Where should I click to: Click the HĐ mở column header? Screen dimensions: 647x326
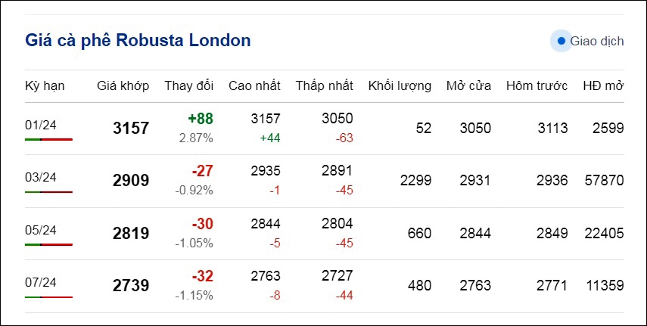click(x=603, y=85)
